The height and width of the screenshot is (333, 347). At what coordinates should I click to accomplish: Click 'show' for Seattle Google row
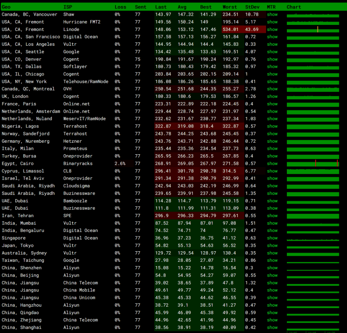point(272,52)
